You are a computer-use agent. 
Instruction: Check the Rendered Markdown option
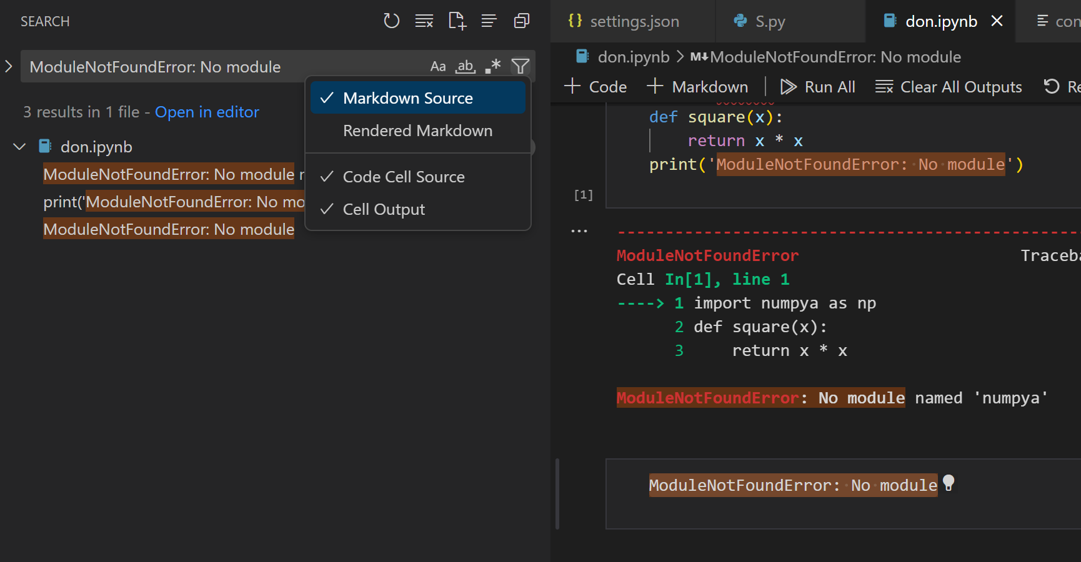tap(417, 131)
